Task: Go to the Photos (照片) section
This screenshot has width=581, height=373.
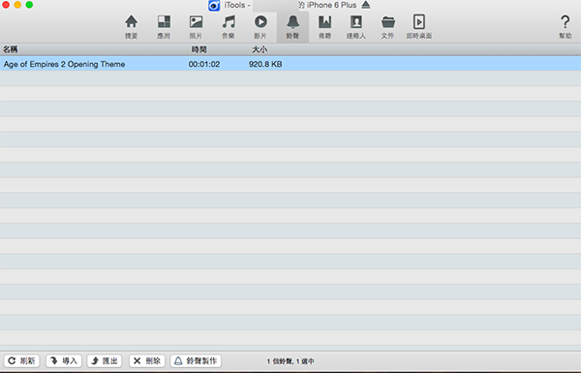Action: (196, 27)
